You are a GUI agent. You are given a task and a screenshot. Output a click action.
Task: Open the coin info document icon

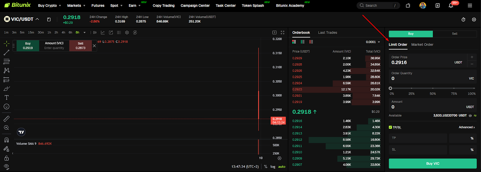[49, 19]
